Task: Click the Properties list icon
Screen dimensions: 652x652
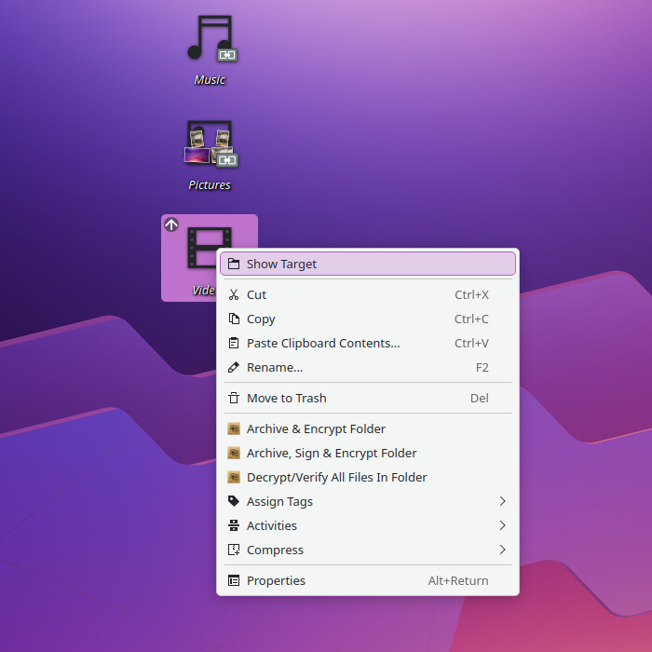Action: 234,580
